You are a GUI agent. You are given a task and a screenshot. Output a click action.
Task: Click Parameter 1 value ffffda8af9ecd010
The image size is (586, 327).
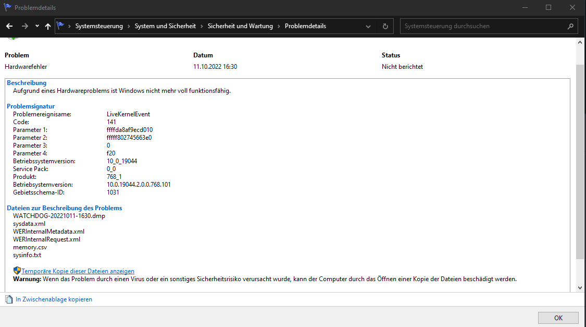(130, 130)
